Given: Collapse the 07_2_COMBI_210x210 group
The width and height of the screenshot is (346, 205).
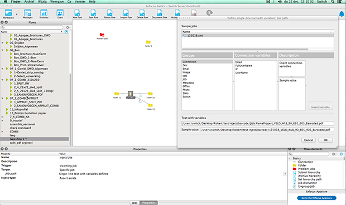Looking at the screenshot, I should (2, 80).
